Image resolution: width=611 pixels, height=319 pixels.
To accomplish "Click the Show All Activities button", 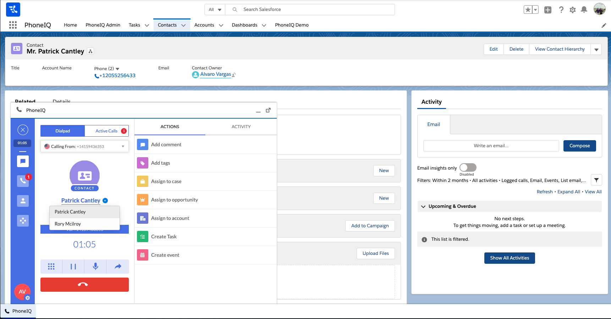I will coord(509,258).
